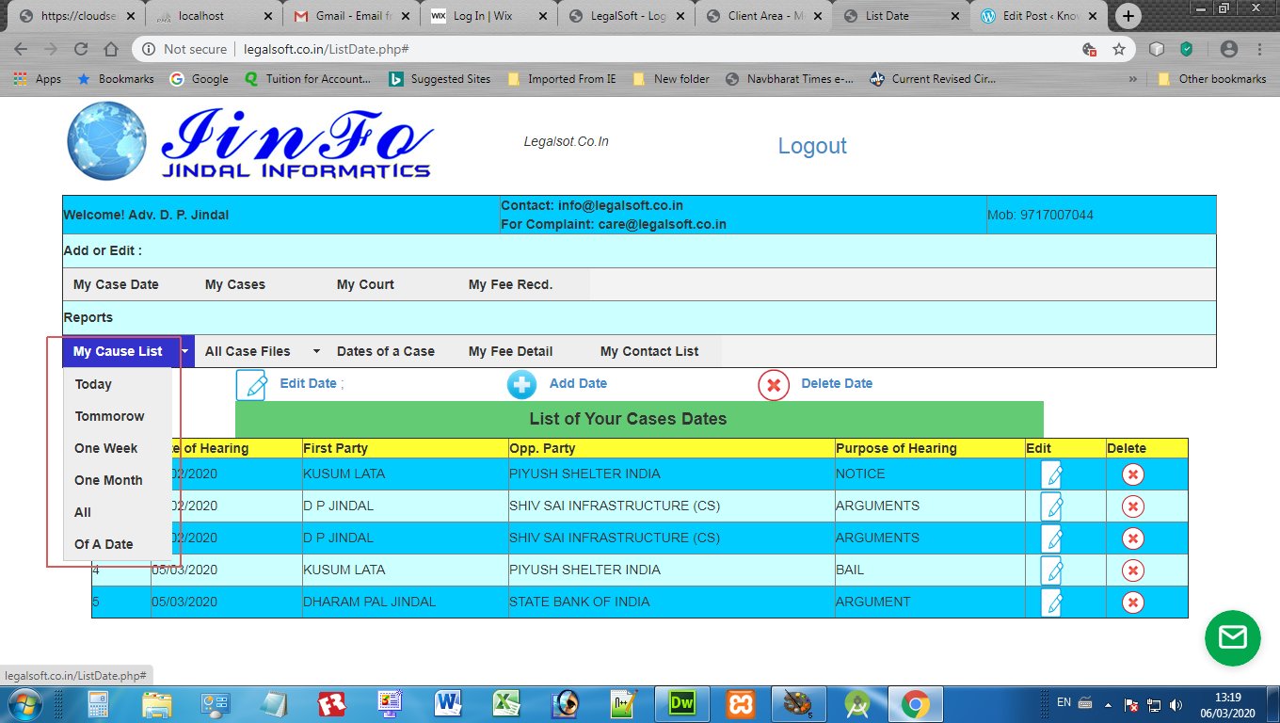1280x723 pixels.
Task: Delete the STATE BANK OF INDIA row
Action: [x=1132, y=602]
